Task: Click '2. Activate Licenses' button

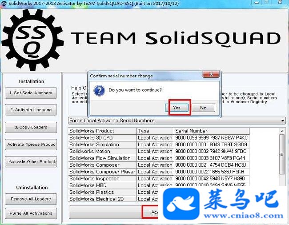Action: pyautogui.click(x=31, y=110)
